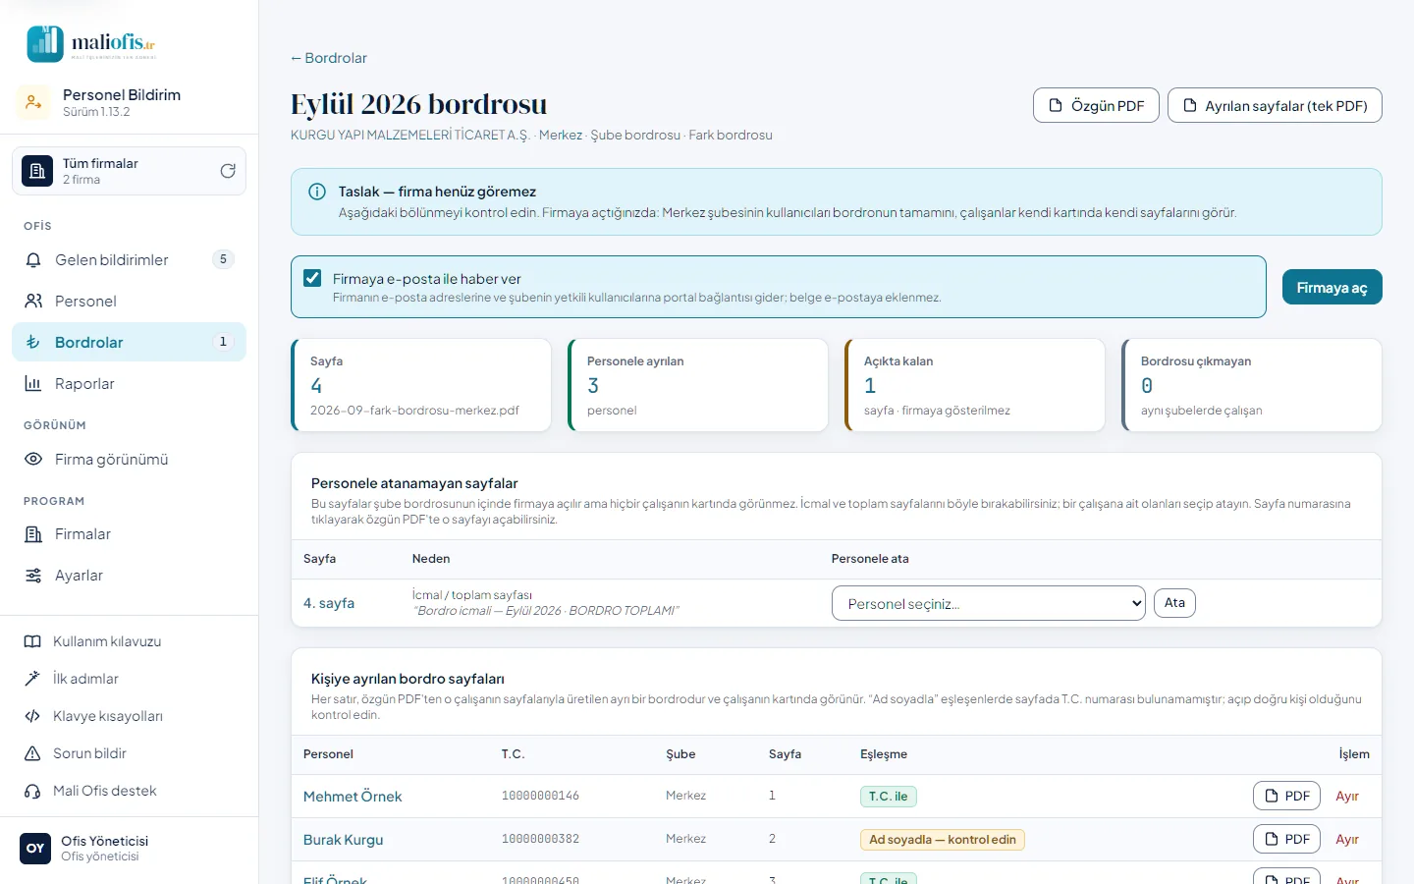The height and width of the screenshot is (884, 1414).
Task: Click the 'Ad soyadla — kontrol edin' badge
Action: (943, 840)
